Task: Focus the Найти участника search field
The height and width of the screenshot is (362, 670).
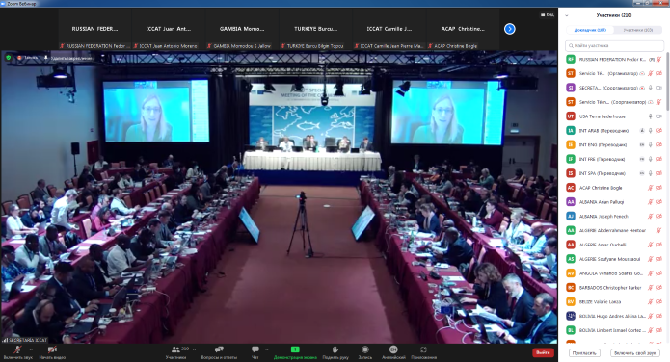Action: click(614, 45)
